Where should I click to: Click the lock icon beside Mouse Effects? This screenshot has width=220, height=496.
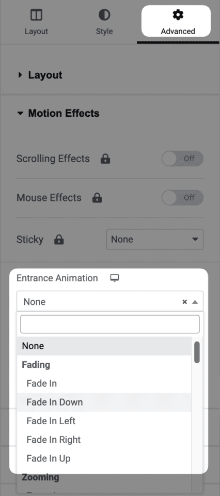click(x=97, y=198)
